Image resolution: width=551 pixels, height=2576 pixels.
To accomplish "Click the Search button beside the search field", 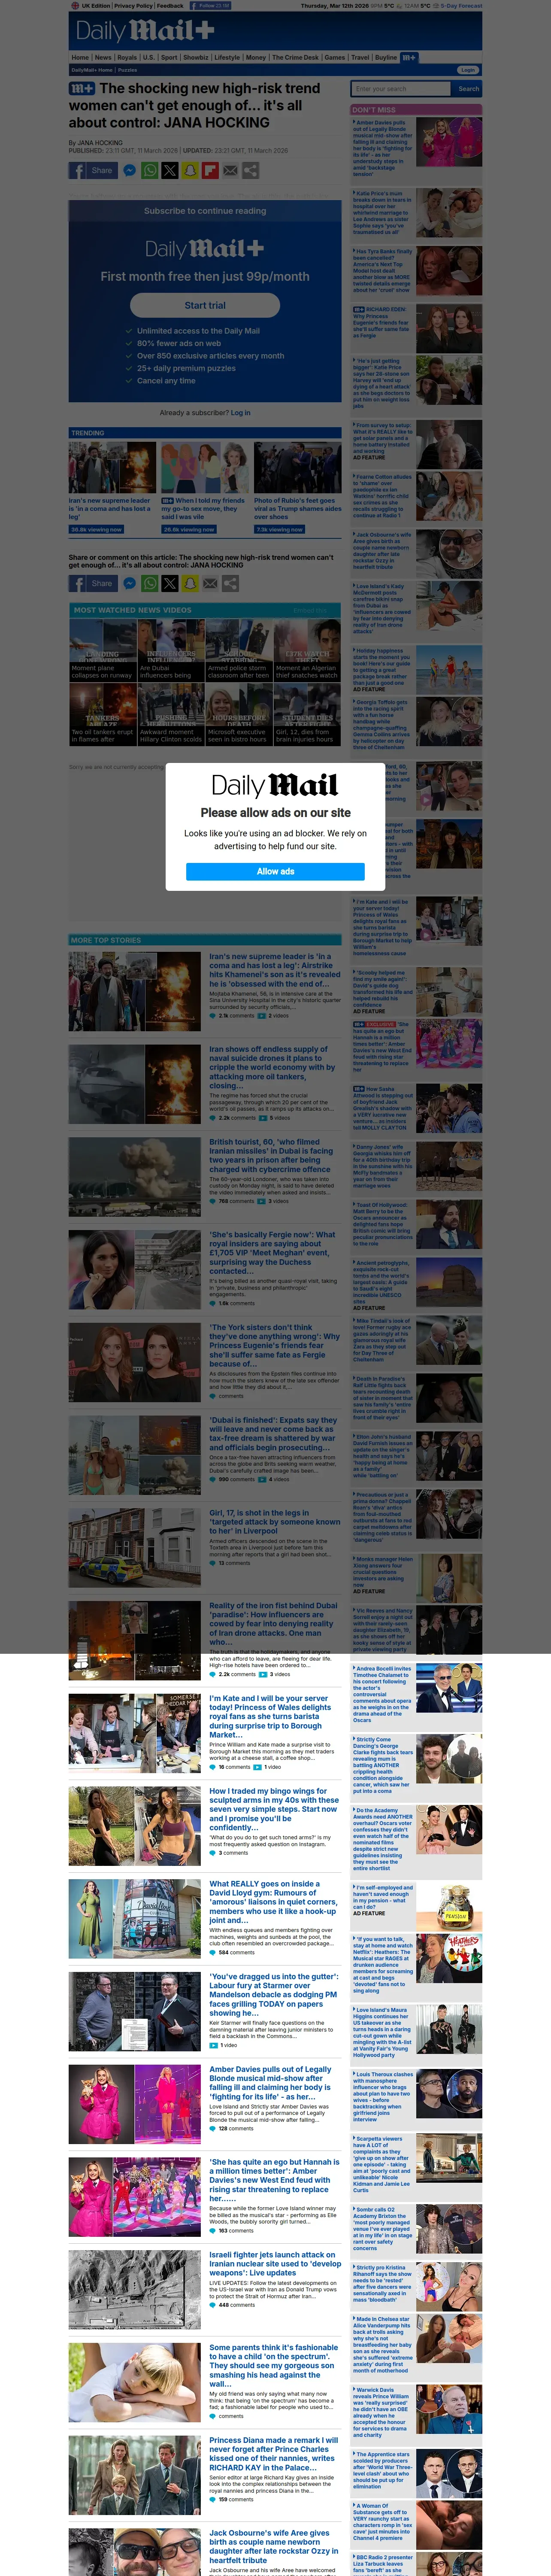I will click(468, 89).
